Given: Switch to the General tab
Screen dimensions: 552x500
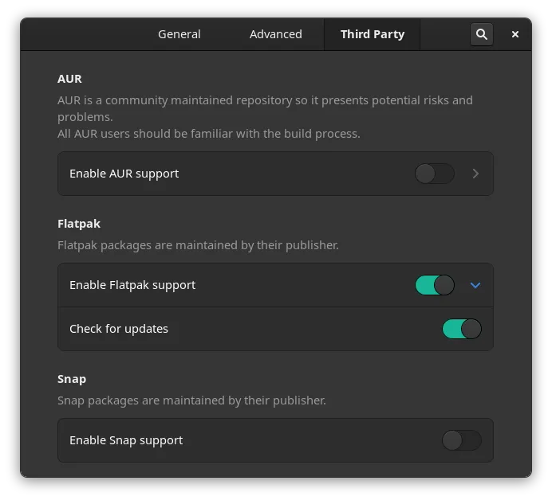Looking at the screenshot, I should [x=179, y=34].
